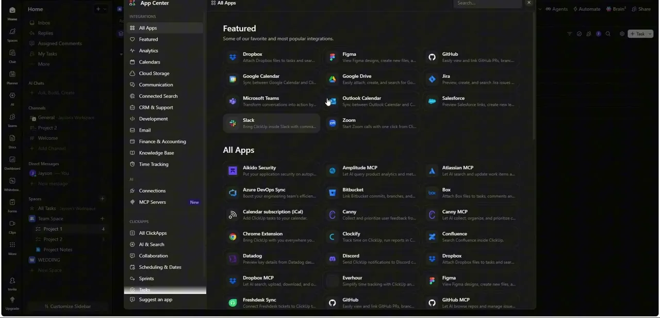Open Calendar subscription (iCal) app
Viewport: 660px width, 318px height.
[272, 215]
